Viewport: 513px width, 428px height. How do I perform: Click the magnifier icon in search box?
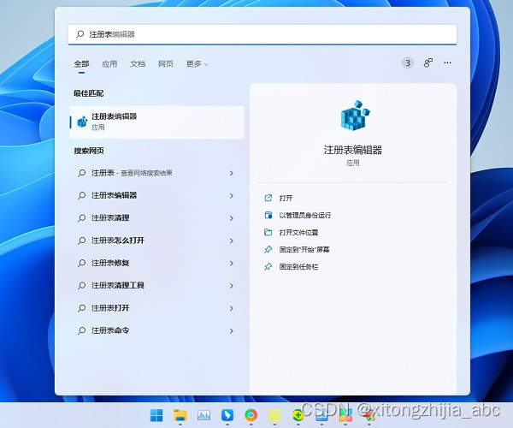click(x=80, y=34)
